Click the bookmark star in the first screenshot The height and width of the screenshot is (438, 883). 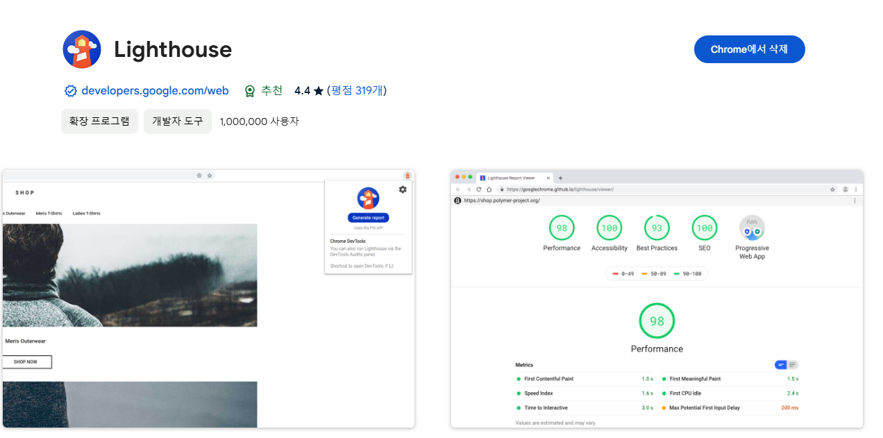pyautogui.click(x=209, y=176)
